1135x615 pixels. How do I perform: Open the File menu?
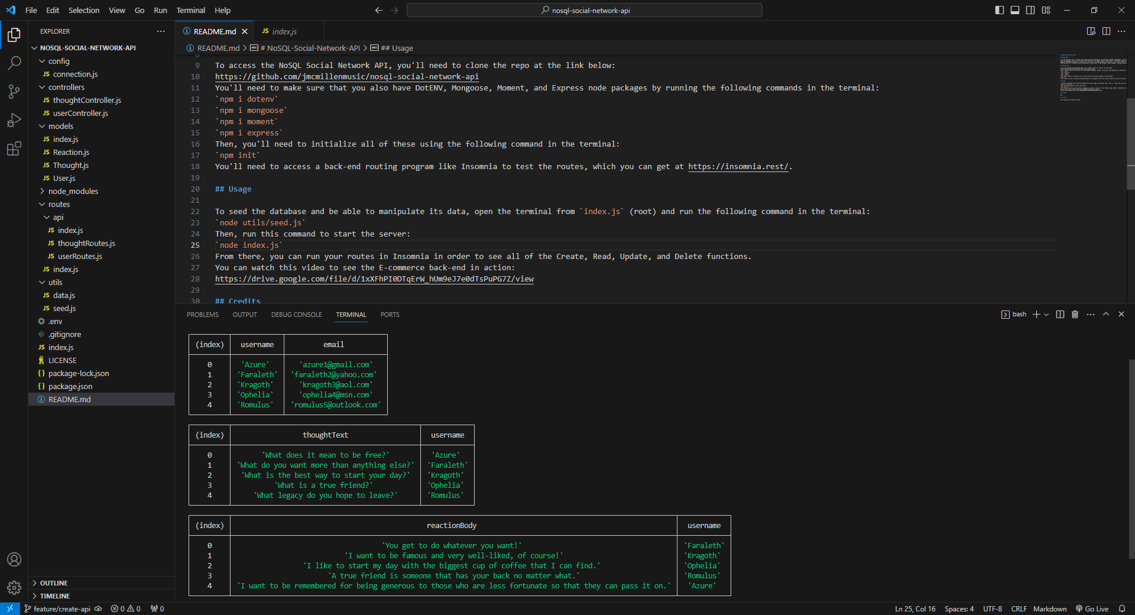point(31,10)
